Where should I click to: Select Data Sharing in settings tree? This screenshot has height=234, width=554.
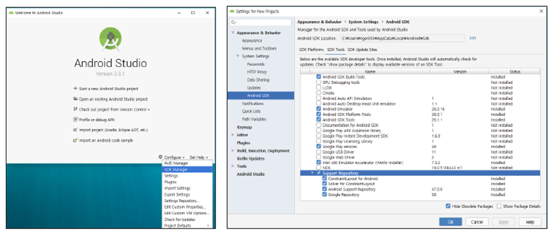click(258, 80)
